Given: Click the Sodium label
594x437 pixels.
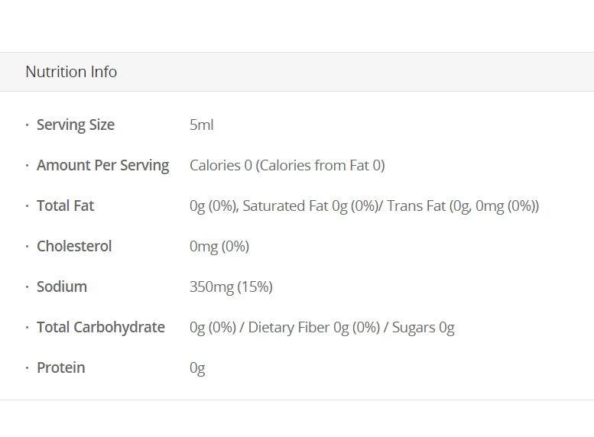Looking at the screenshot, I should click(62, 286).
